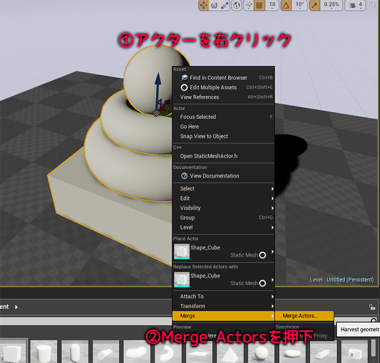Viewport: 380px width, 363px height.
Task: Open StaticMeshActor.h from the menu
Action: [x=223, y=156]
